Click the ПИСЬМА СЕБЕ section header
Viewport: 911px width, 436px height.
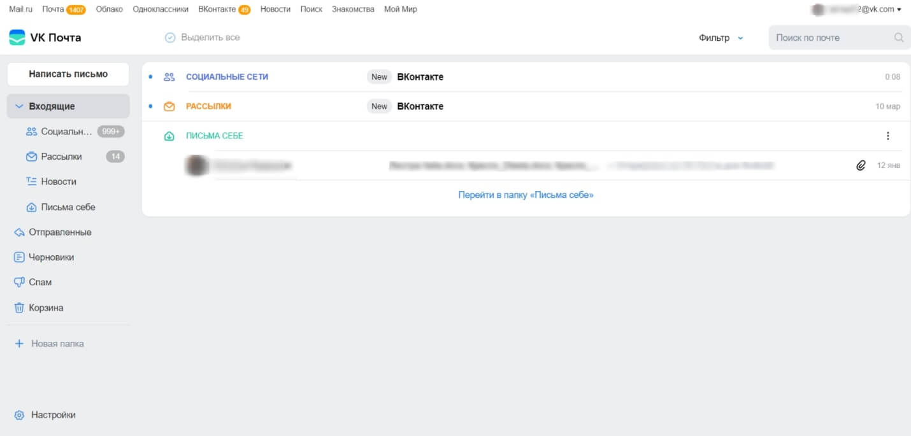click(214, 136)
